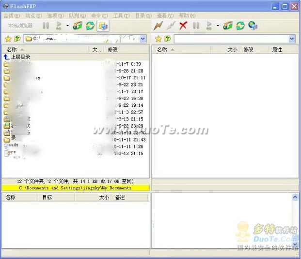
Task: Open the 工具 (Tools) menu
Action: [121, 15]
